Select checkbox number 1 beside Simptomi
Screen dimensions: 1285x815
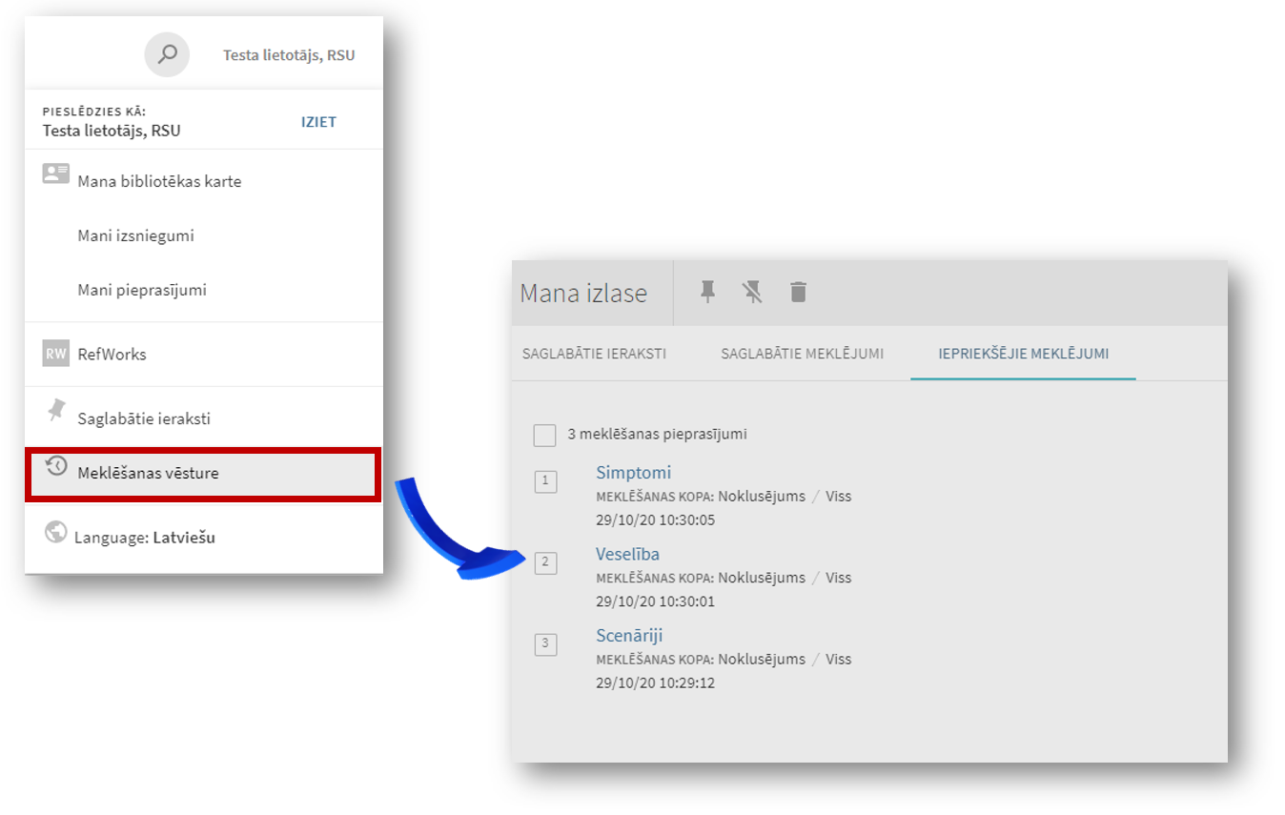[x=545, y=481]
